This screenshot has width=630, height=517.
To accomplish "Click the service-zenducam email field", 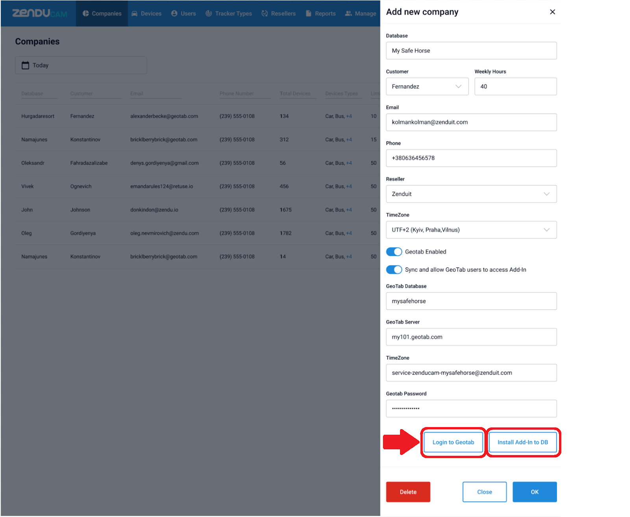I will coord(471,373).
